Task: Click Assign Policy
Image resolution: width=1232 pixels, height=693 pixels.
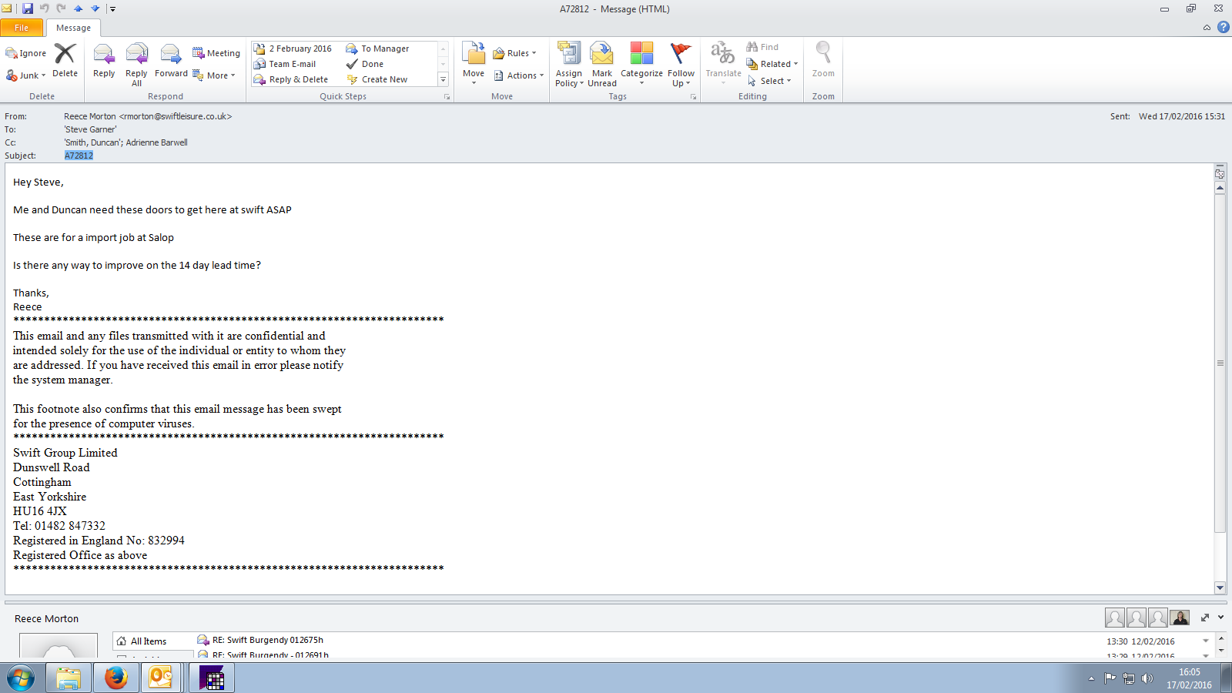Action: click(569, 65)
